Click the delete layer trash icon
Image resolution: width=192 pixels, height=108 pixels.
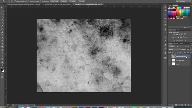tap(188, 105)
